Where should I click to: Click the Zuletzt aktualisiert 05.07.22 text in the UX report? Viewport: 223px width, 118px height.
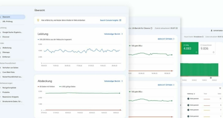(x=166, y=28)
